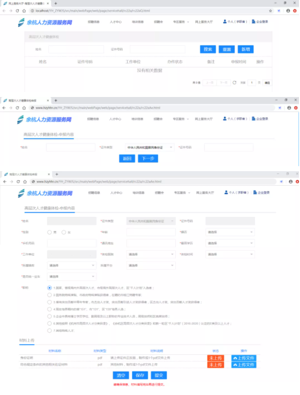Viewport: 300px width, 395px height.
Task: Click the 姓名 search field in the top window
Action: click(x=75, y=49)
